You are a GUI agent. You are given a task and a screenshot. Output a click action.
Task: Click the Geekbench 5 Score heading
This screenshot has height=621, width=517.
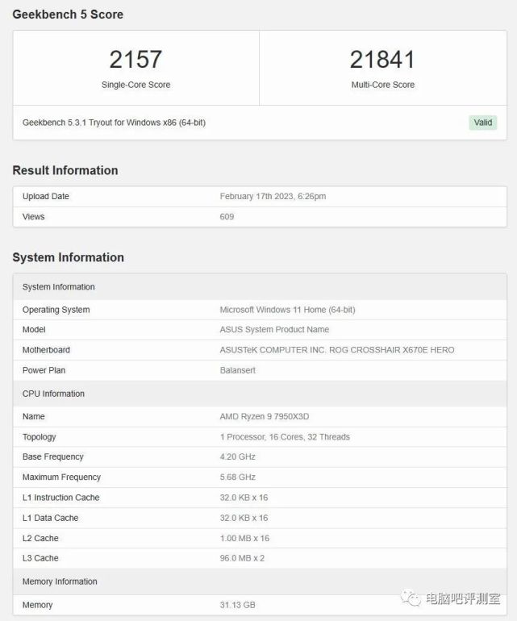pyautogui.click(x=68, y=15)
